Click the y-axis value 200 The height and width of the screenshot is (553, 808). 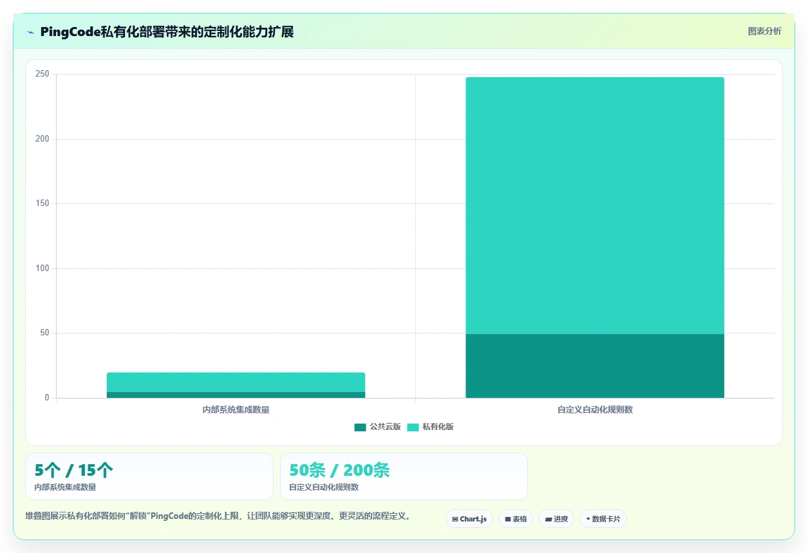(x=42, y=139)
